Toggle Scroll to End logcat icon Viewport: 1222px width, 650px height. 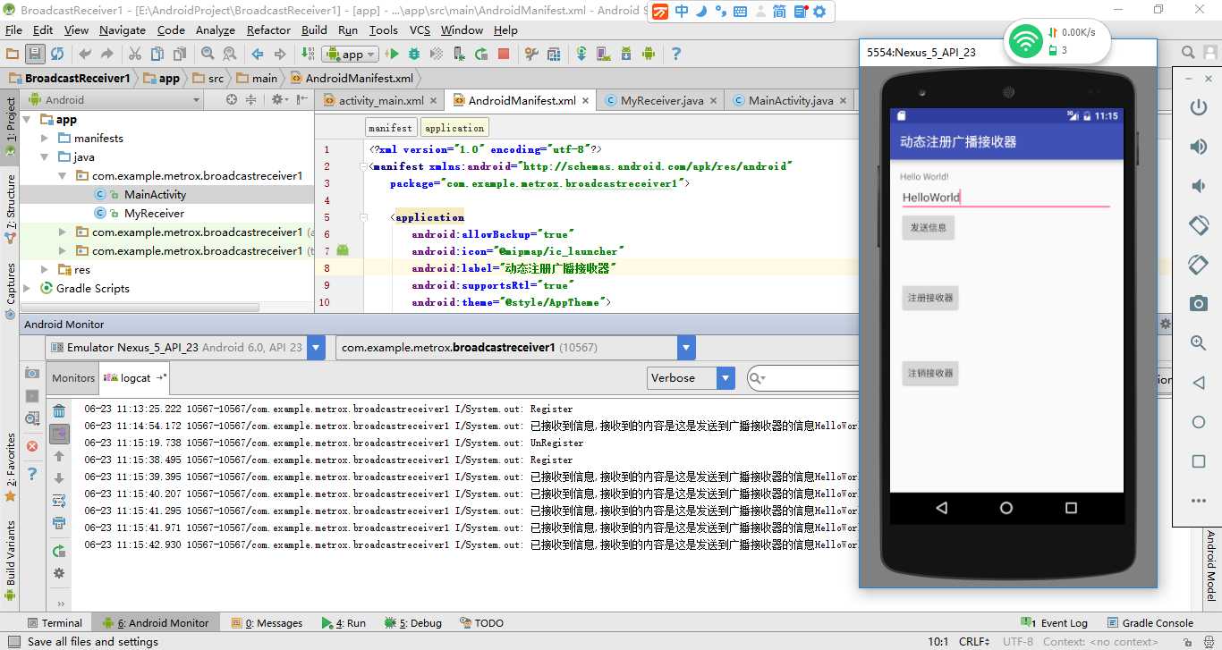pos(59,434)
